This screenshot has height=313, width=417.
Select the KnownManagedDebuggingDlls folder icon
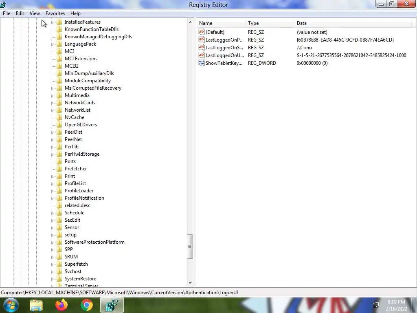[x=59, y=37]
